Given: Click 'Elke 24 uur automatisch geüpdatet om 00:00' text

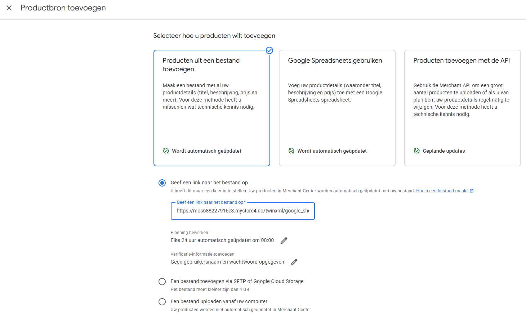Looking at the screenshot, I should [222, 241].
